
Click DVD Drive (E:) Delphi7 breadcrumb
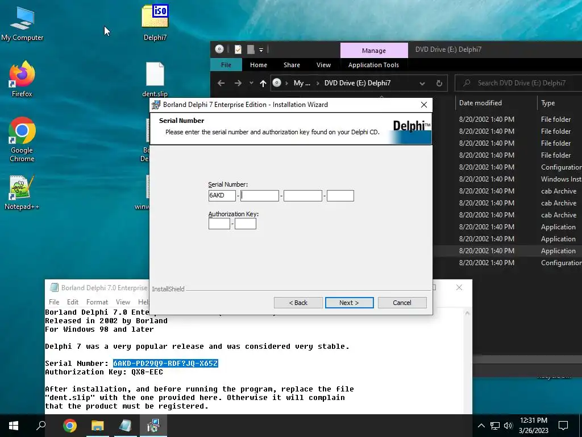[357, 83]
